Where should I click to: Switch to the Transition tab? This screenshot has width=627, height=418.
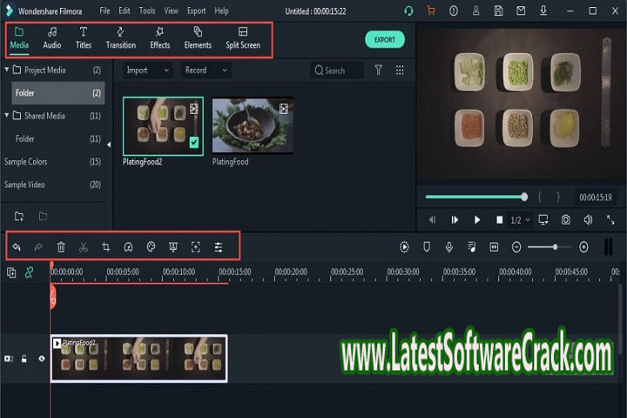coord(121,38)
